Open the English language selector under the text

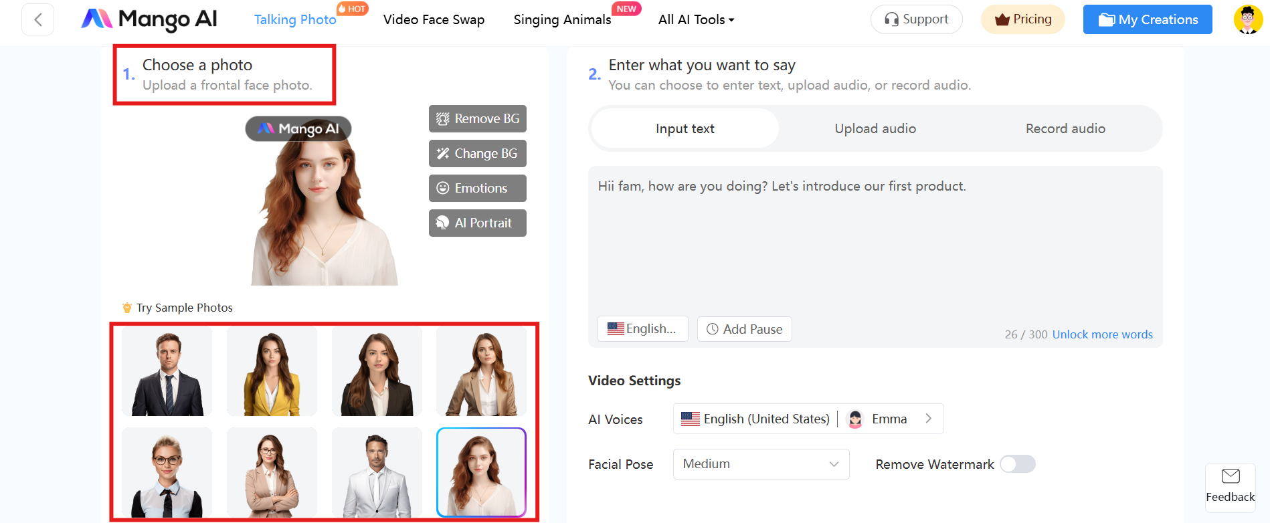coord(642,329)
